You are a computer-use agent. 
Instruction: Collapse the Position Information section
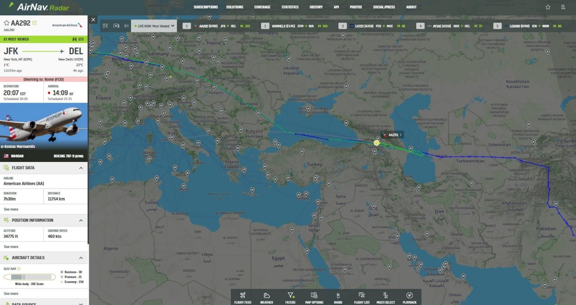pyautogui.click(x=81, y=220)
